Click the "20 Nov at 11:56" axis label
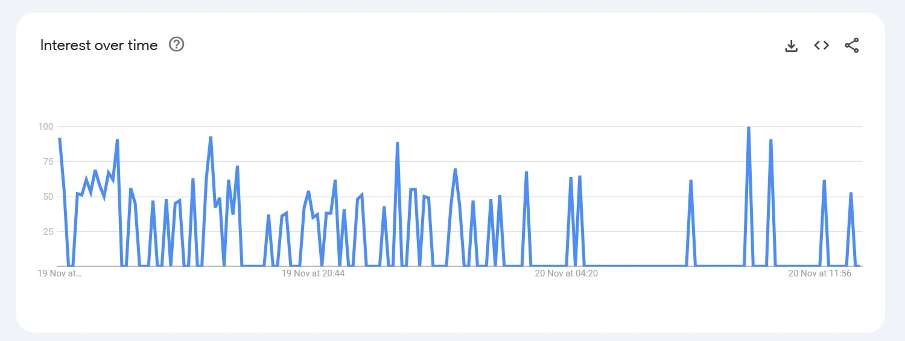Image resolution: width=905 pixels, height=341 pixels. coord(820,273)
